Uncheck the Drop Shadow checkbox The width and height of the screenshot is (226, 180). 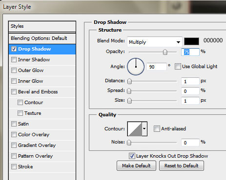pyautogui.click(x=14, y=49)
